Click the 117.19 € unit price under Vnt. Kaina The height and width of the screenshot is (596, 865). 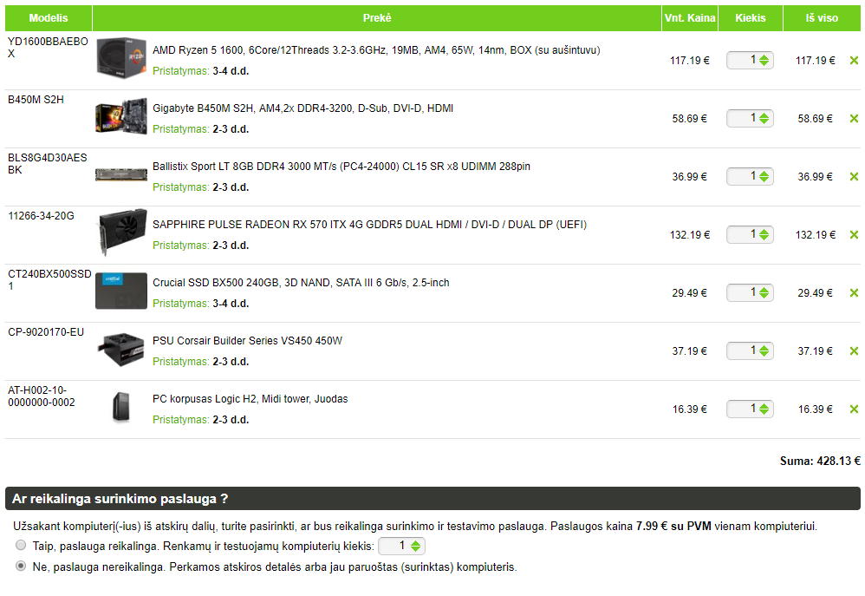(690, 61)
